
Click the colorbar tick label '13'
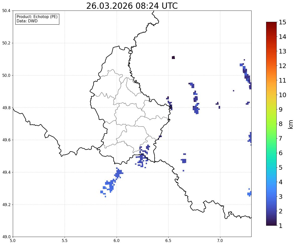pyautogui.click(x=282, y=51)
